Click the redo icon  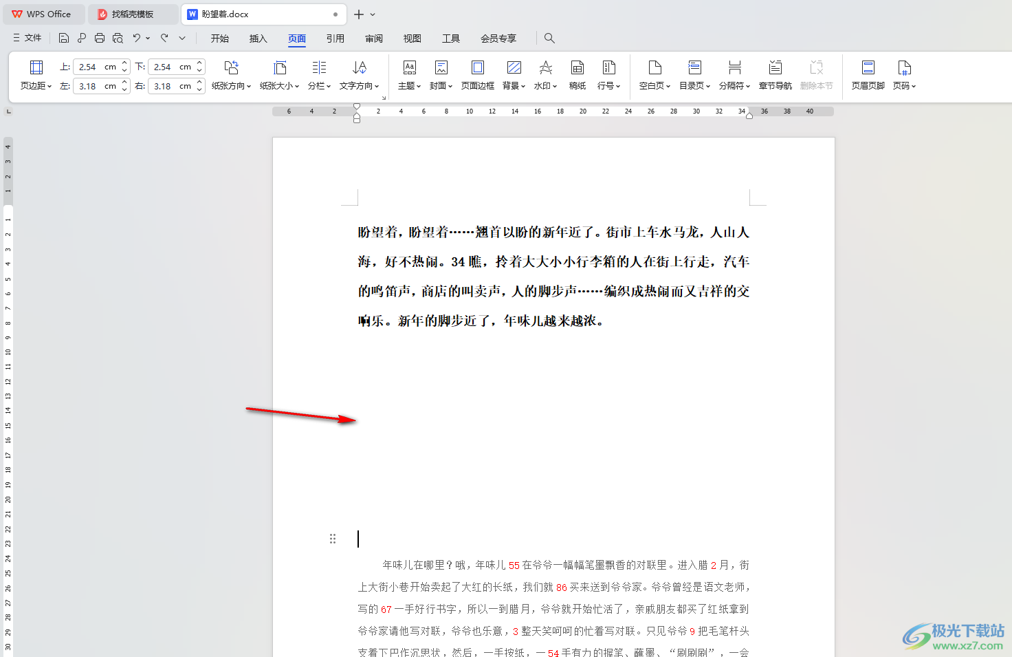click(164, 38)
